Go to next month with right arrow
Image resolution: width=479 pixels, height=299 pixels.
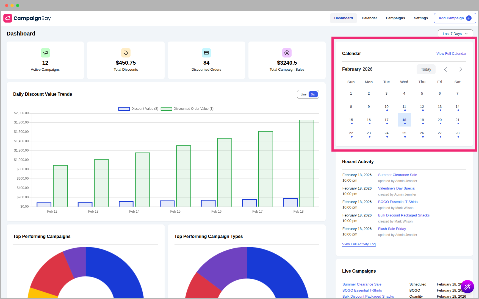(x=461, y=69)
